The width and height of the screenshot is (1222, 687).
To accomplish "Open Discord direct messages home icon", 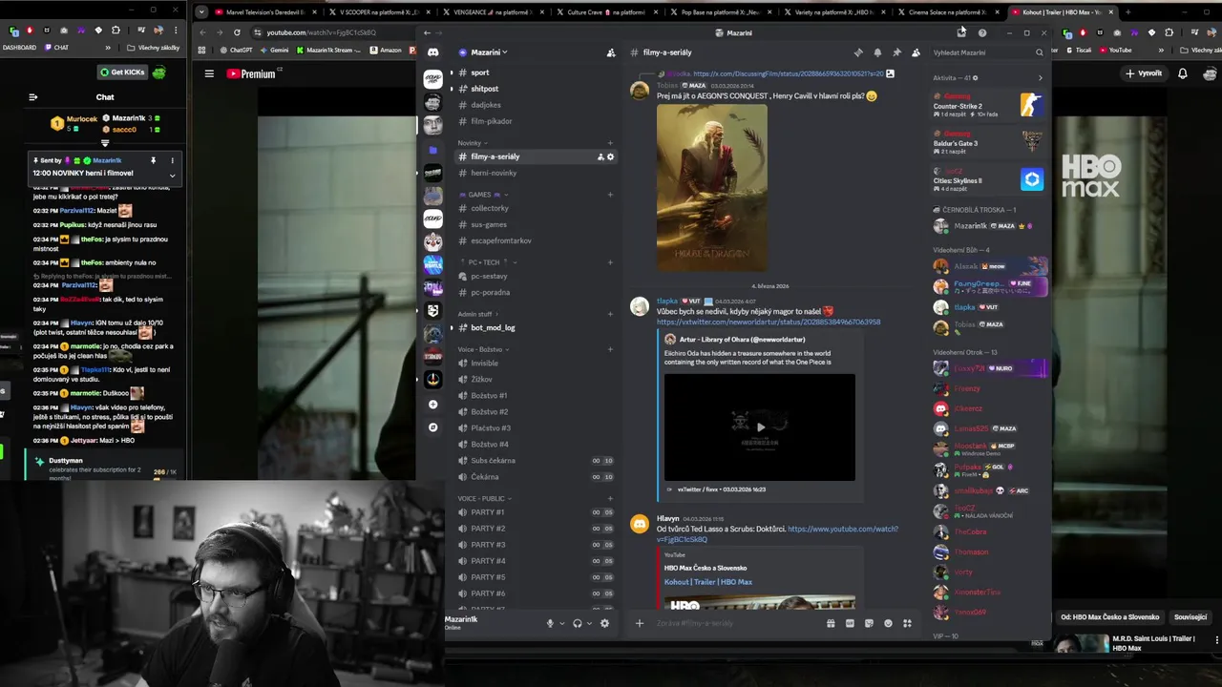I will click(x=432, y=52).
